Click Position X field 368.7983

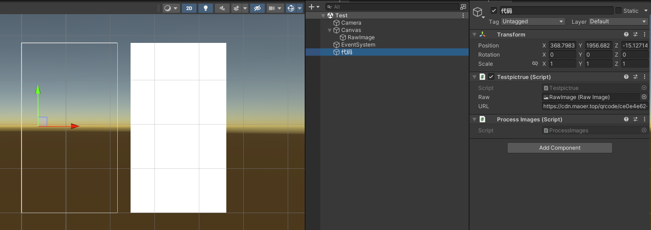click(x=562, y=46)
